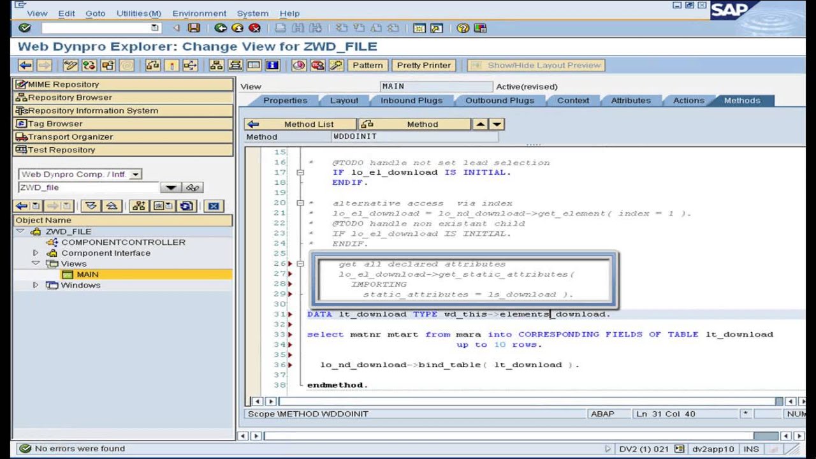The image size is (816, 459).
Task: Open the Environment menu
Action: tap(199, 13)
